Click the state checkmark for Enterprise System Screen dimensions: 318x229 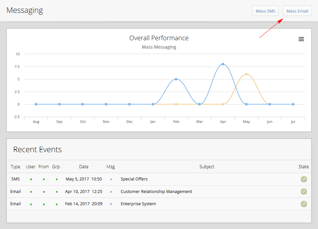pyautogui.click(x=304, y=204)
